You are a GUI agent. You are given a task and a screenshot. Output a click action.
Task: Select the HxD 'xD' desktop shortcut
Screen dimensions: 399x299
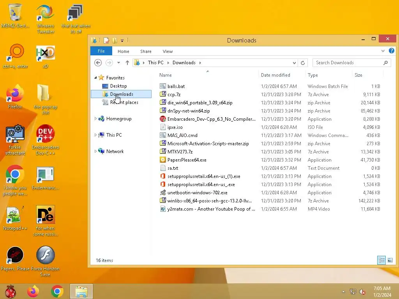pyautogui.click(x=45, y=56)
